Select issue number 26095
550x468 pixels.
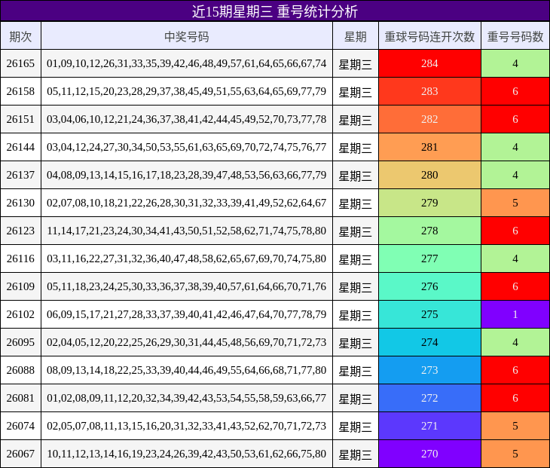[20, 342]
